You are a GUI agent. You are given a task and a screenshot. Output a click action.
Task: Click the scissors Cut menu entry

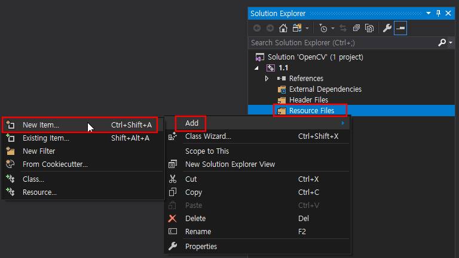(x=191, y=179)
